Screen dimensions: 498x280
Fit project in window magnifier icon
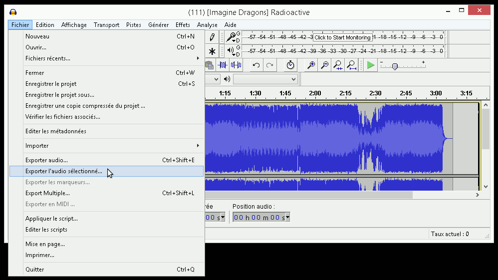pyautogui.click(x=351, y=65)
